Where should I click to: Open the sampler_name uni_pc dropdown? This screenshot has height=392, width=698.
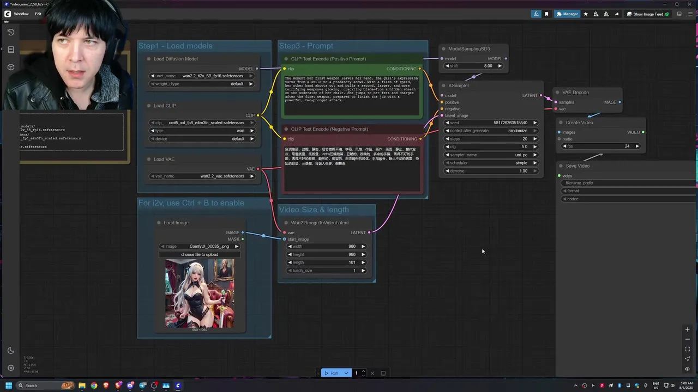(490, 155)
